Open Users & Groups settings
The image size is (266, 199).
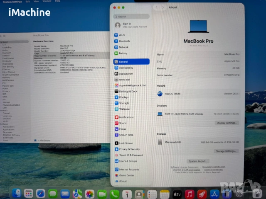126,161
